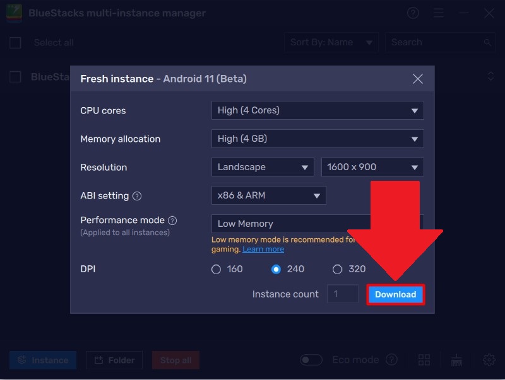Expand the 1600 x 900 resolution dropdown
The width and height of the screenshot is (505, 380).
click(372, 167)
